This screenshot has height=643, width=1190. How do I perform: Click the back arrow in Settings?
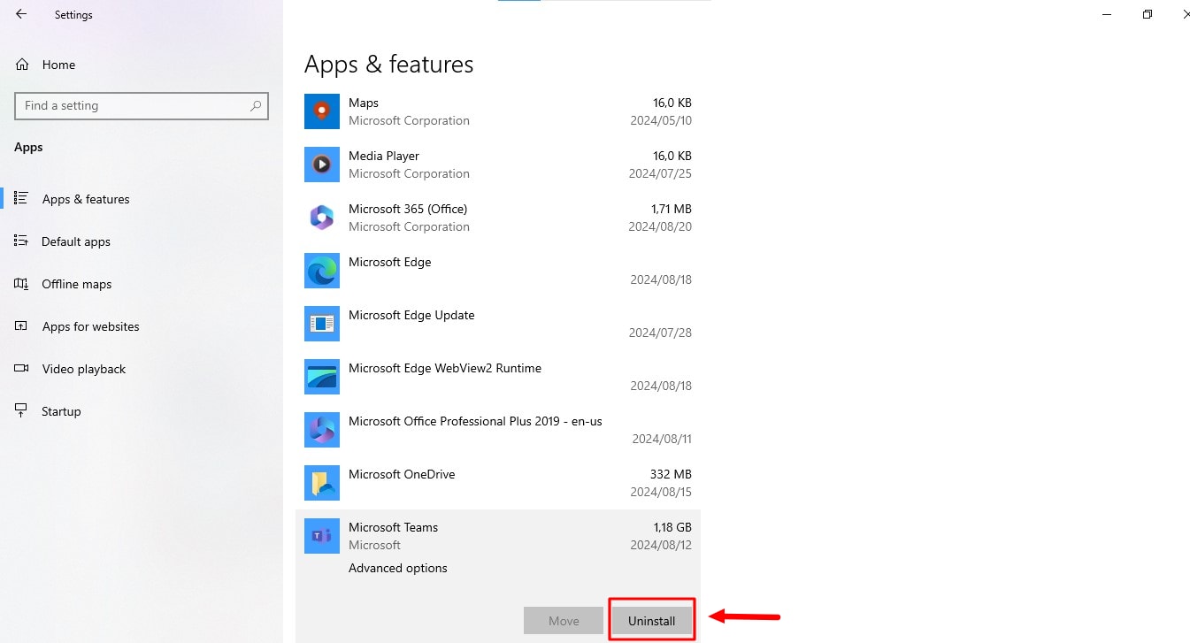coord(21,14)
